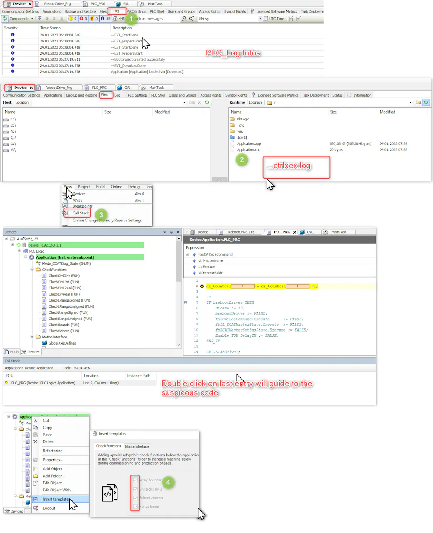The height and width of the screenshot is (533, 433).
Task: Click the new folder icon in Host pane
Action: pyautogui.click(x=192, y=103)
